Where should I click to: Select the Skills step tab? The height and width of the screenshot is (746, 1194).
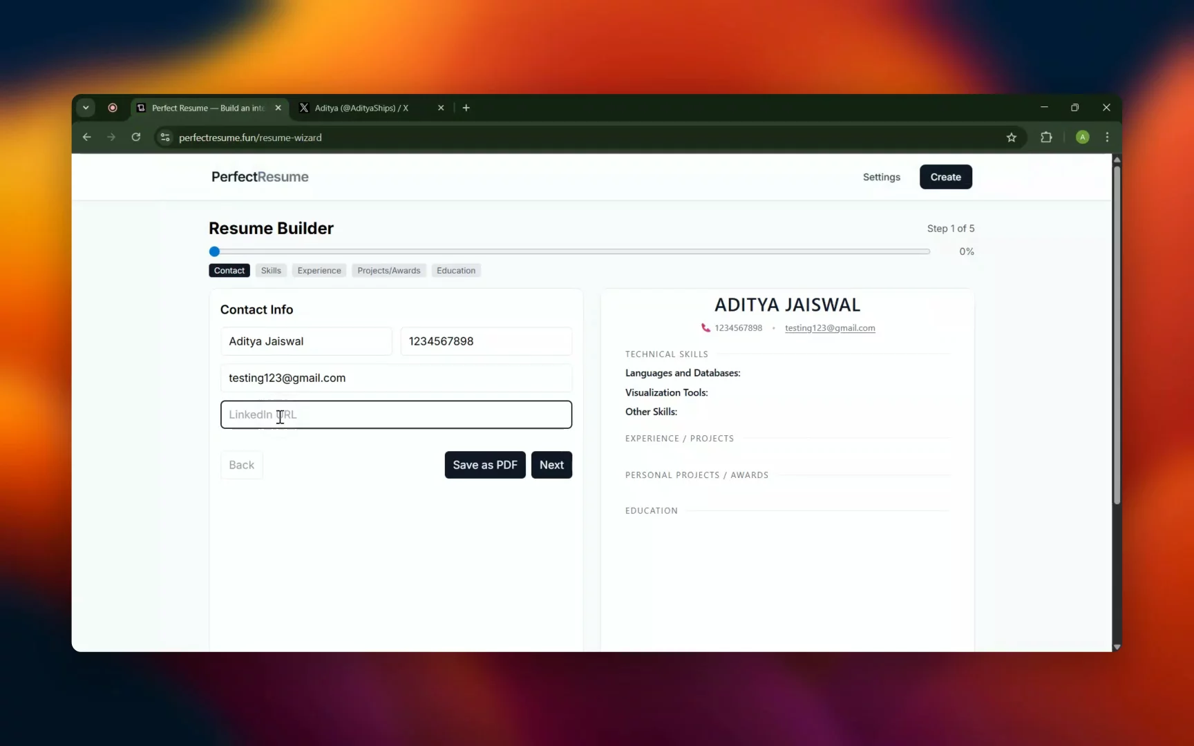pos(271,271)
